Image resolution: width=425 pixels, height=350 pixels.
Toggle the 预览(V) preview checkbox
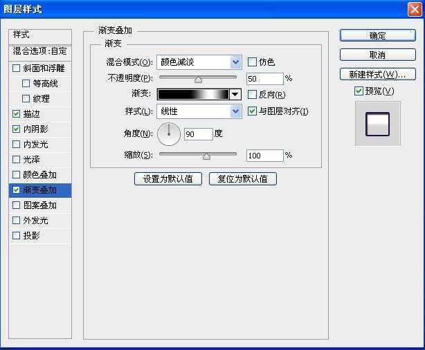(x=359, y=91)
